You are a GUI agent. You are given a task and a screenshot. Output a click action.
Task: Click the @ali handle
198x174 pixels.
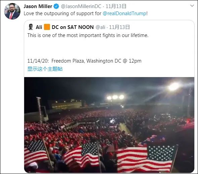pos(100,27)
